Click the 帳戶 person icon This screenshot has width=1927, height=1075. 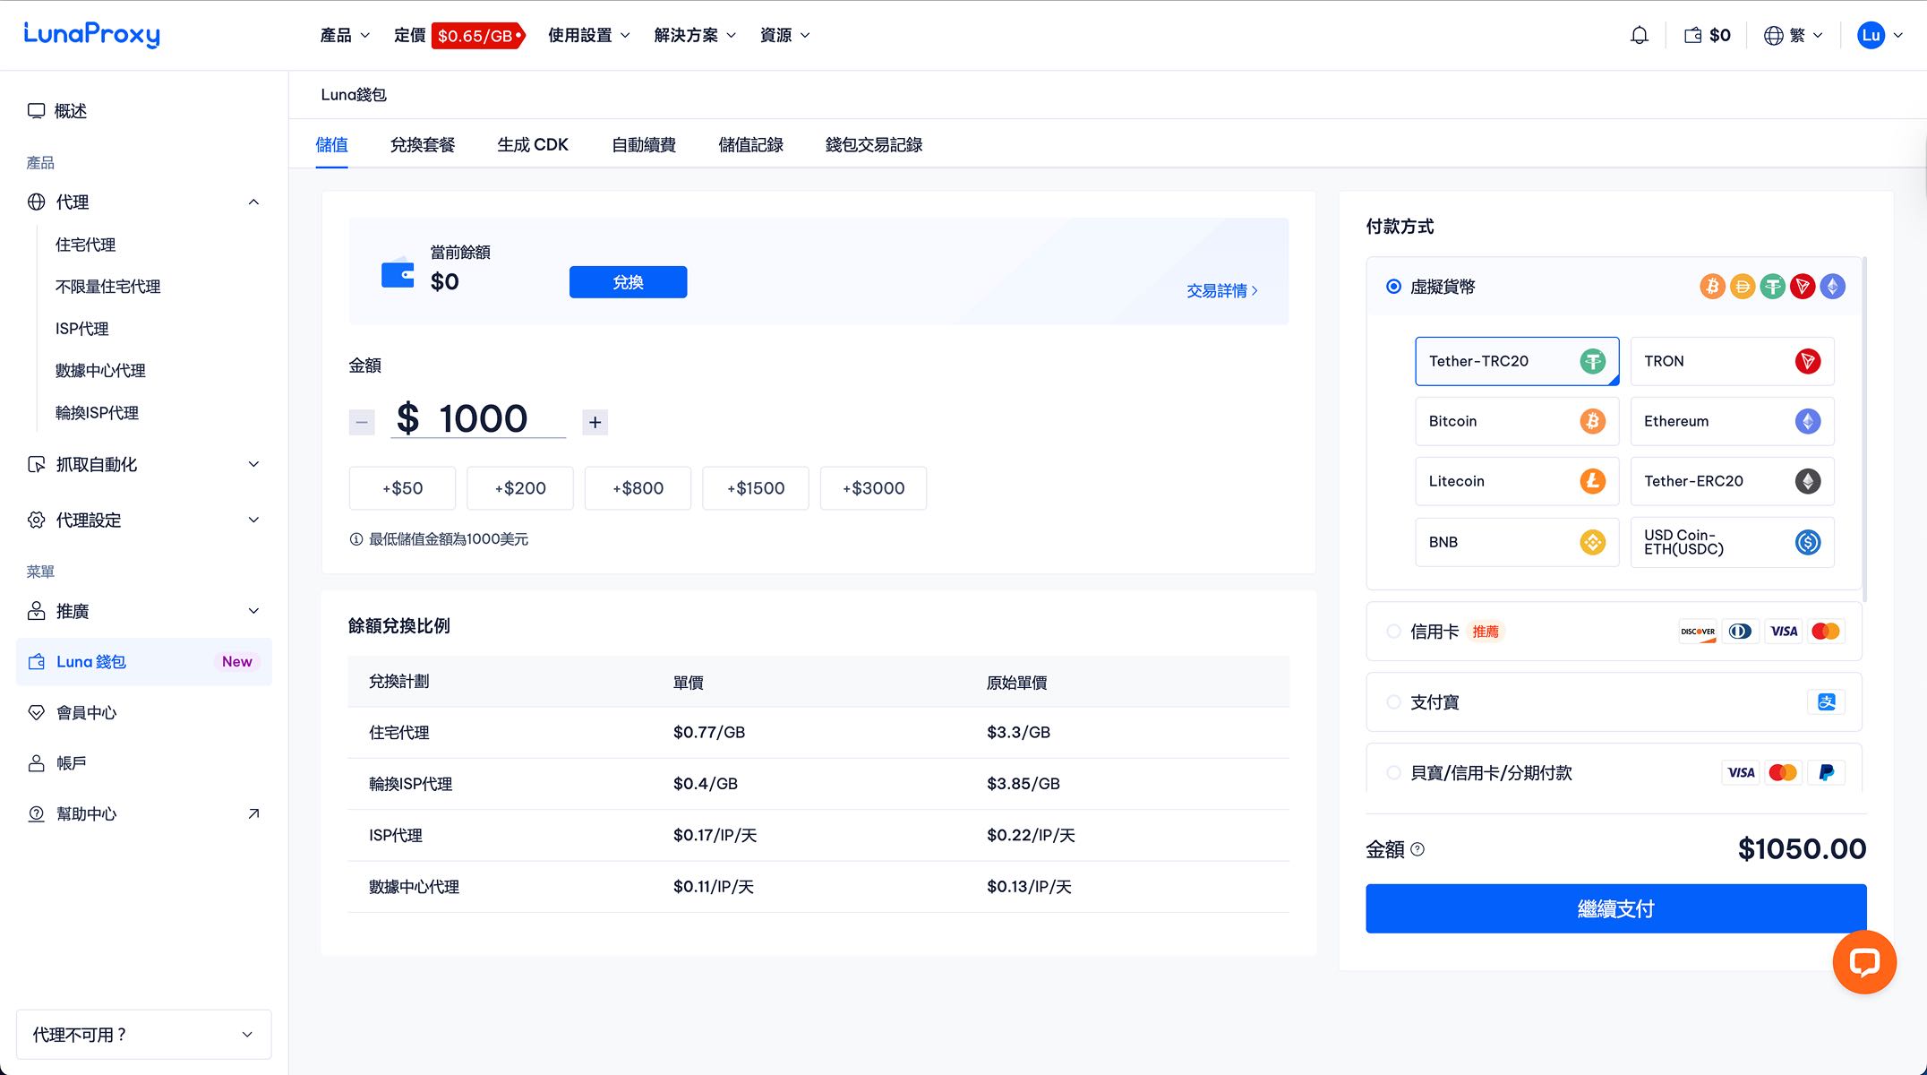tap(36, 763)
